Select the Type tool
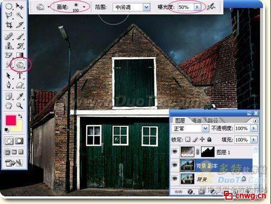Viewport: 271px width, 204px height. (x=20, y=75)
